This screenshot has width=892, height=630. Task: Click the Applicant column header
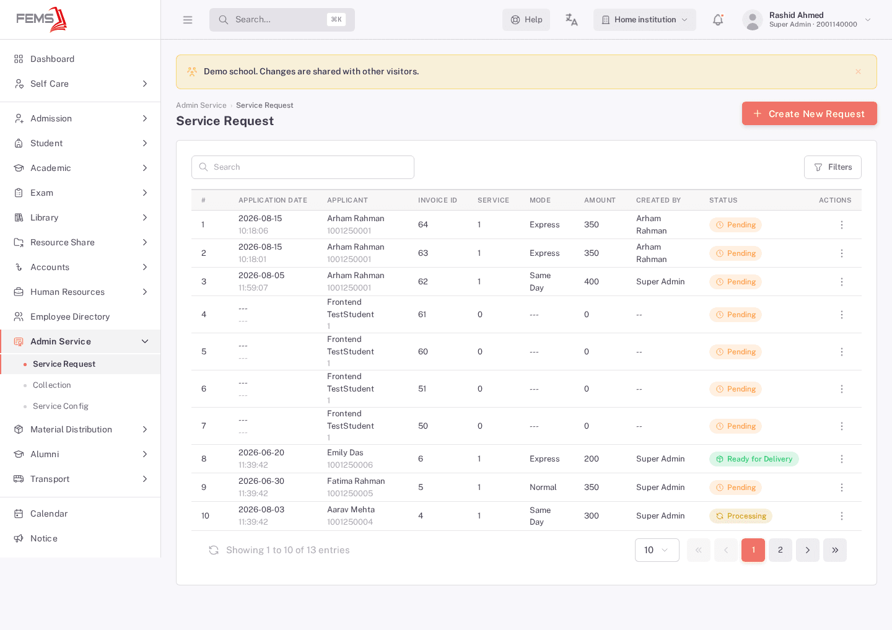click(348, 200)
